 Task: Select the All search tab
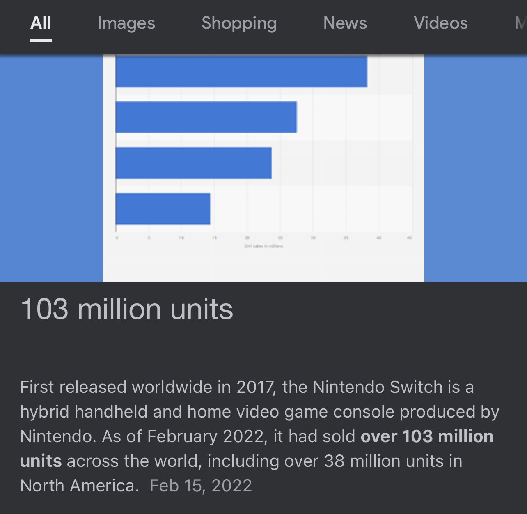coord(41,23)
